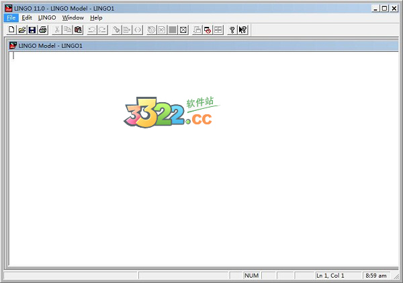
Task: Click the Solution report icon
Action: point(162,30)
